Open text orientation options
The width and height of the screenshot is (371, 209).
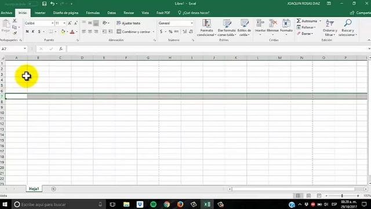tap(105, 23)
